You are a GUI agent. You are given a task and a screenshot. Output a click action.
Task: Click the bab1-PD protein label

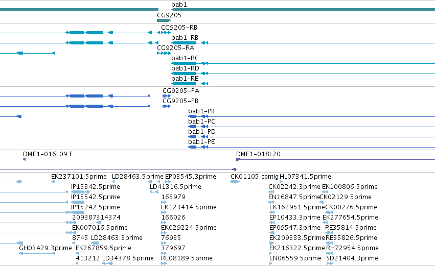202,132
